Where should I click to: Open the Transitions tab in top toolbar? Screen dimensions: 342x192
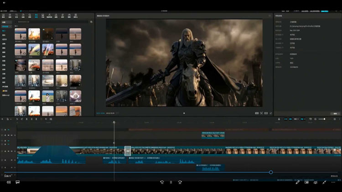[36, 15]
